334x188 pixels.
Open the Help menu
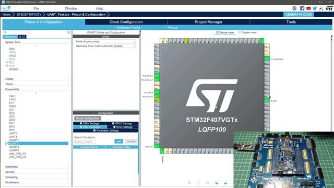click(100, 8)
